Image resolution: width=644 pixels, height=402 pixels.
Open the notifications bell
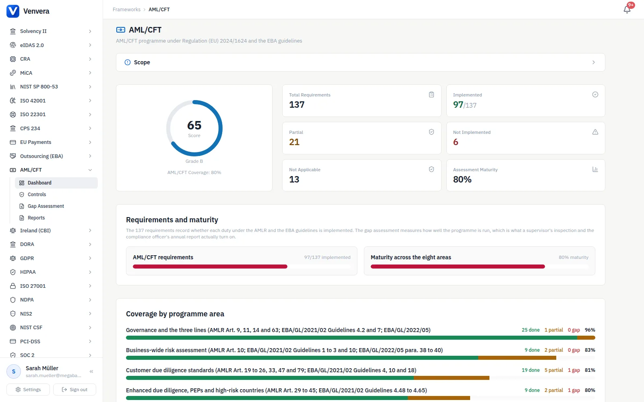(627, 9)
